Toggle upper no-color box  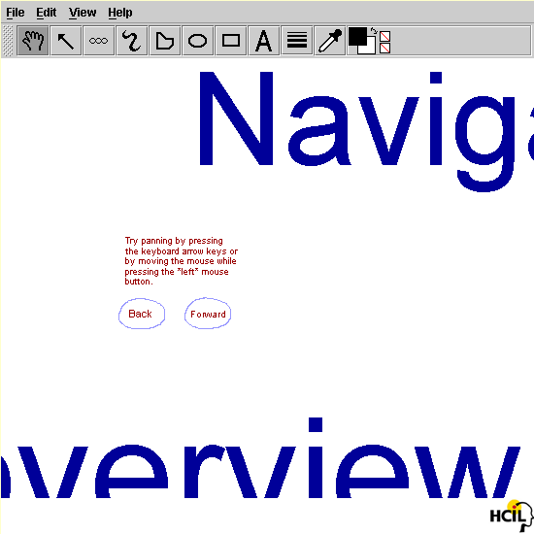[x=384, y=36]
